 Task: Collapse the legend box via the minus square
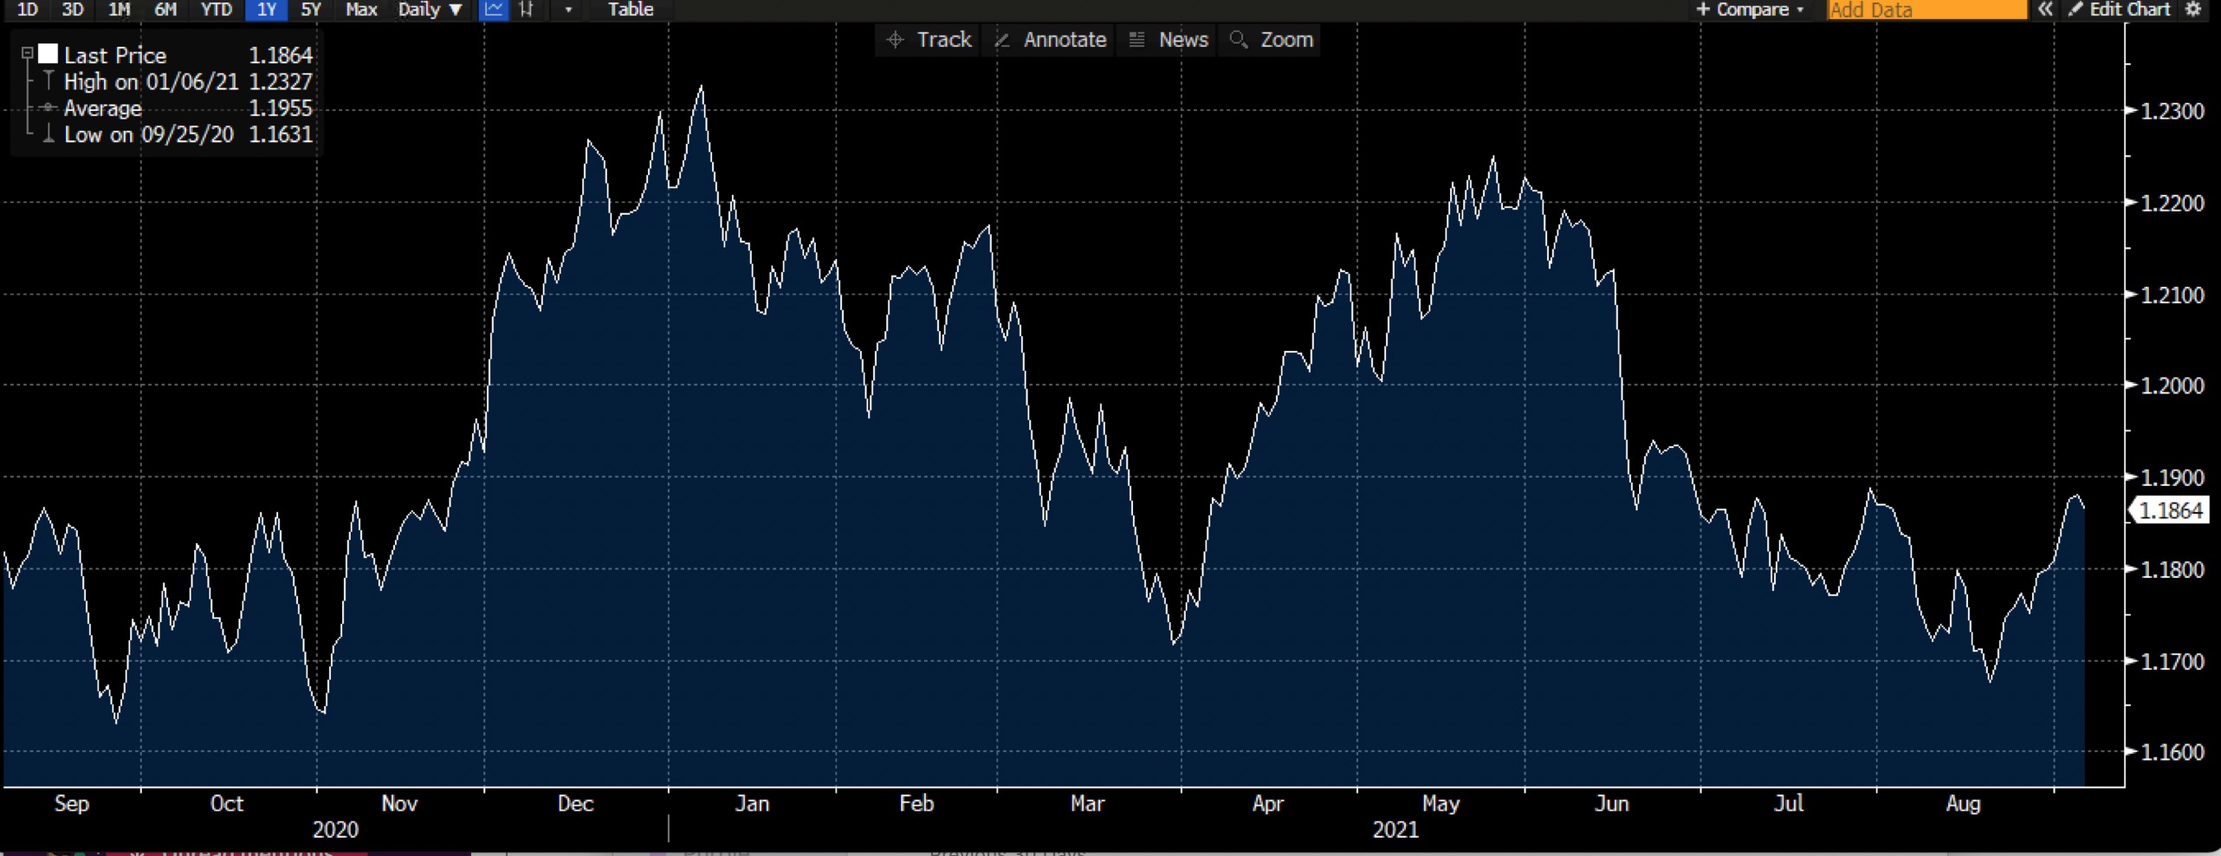point(29,51)
